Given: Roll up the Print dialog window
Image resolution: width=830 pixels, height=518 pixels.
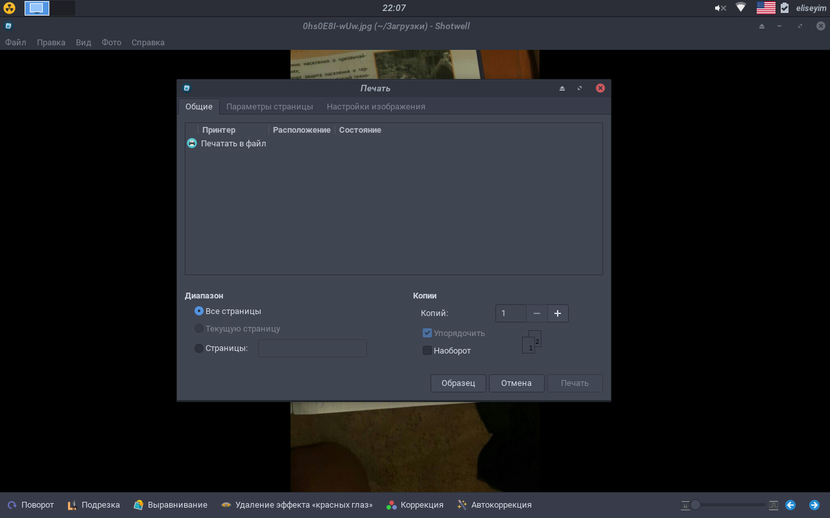Looking at the screenshot, I should coord(562,88).
